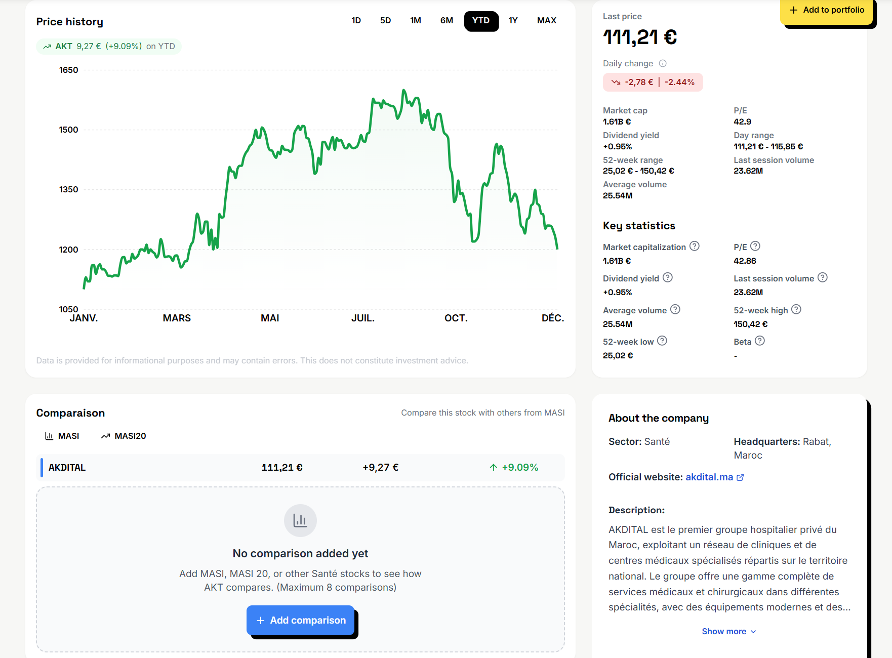This screenshot has height=658, width=892.
Task: Switch chart to 6M range
Action: (x=447, y=21)
